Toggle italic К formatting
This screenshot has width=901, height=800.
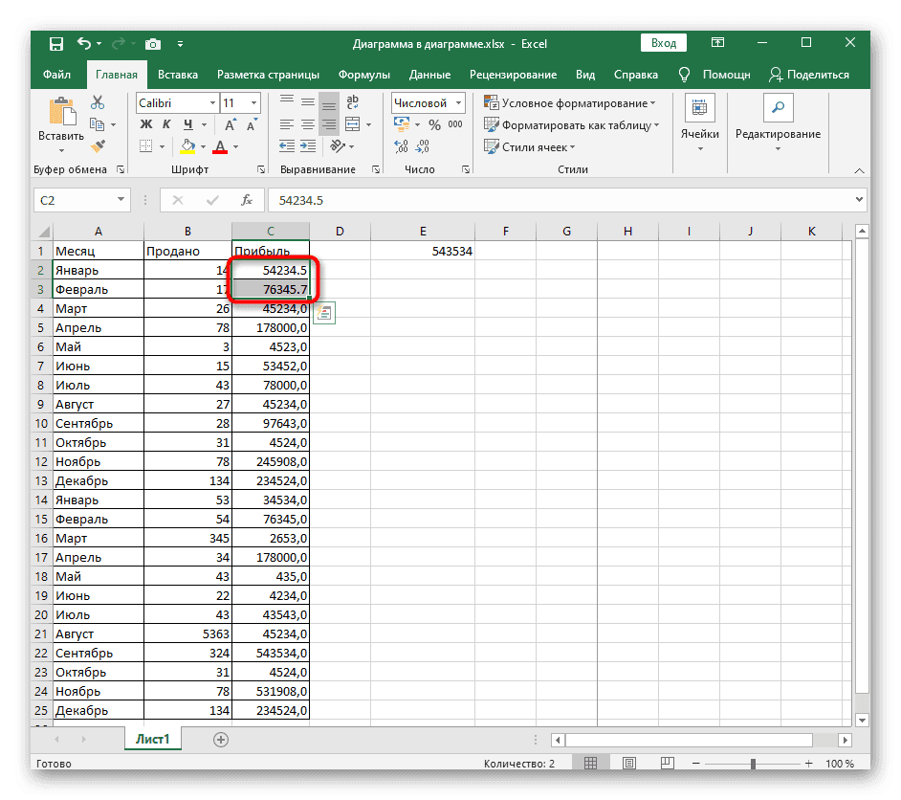[x=167, y=124]
